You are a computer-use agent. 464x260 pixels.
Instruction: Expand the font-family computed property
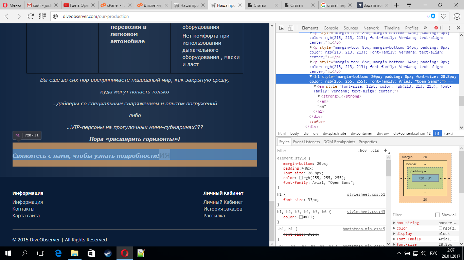point(394,239)
